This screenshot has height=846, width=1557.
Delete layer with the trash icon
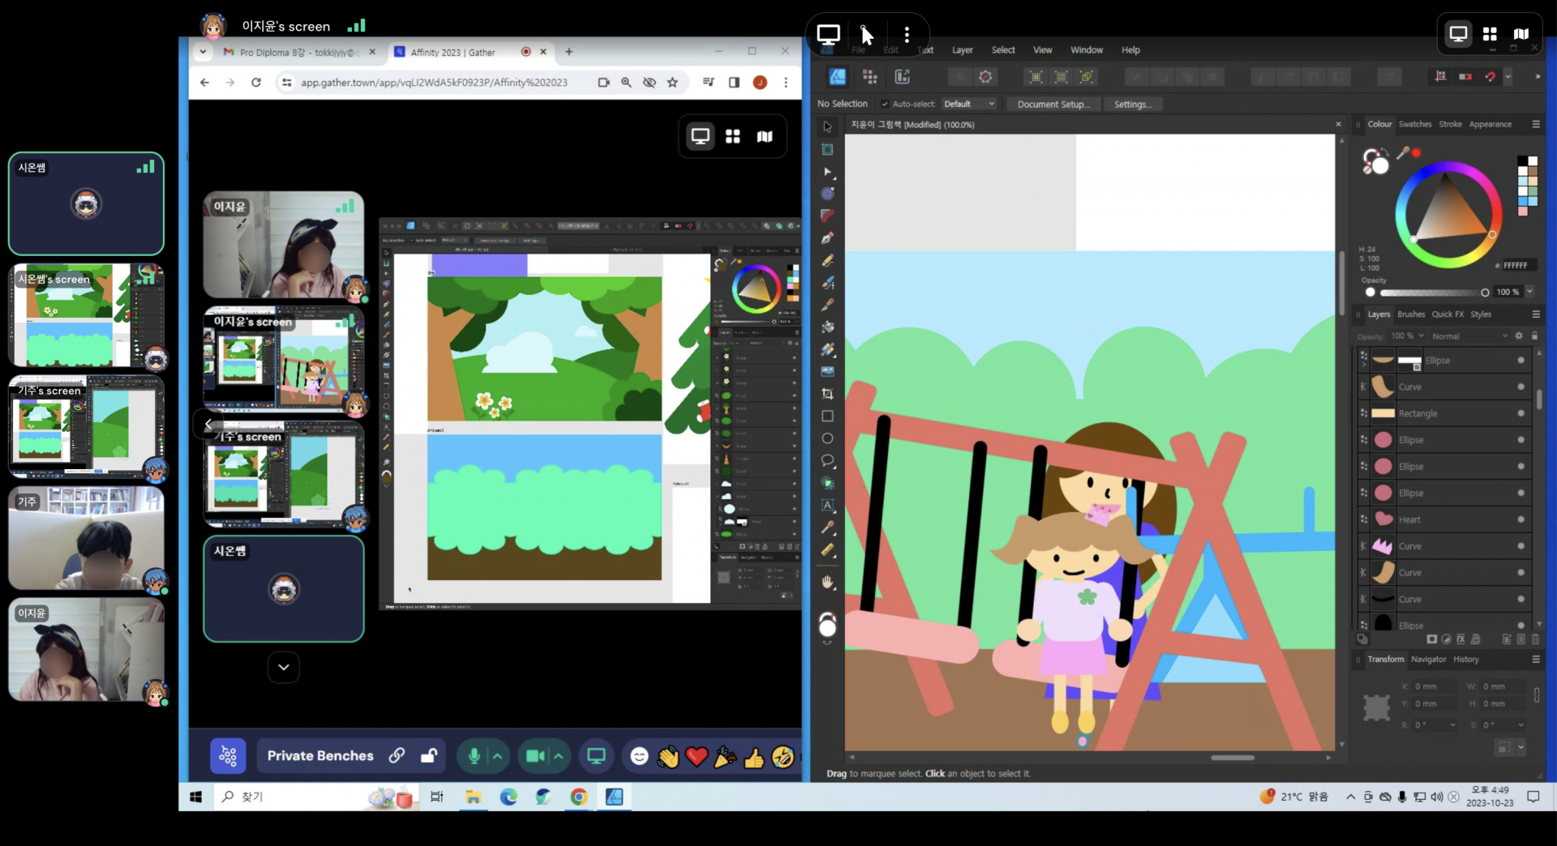pyautogui.click(x=1535, y=639)
